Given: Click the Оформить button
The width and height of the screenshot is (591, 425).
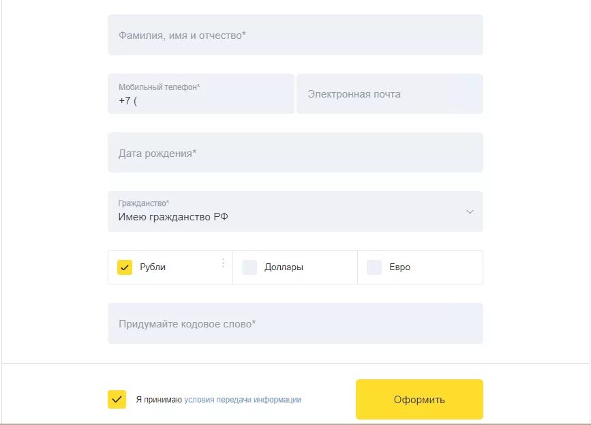Looking at the screenshot, I should coord(419,399).
